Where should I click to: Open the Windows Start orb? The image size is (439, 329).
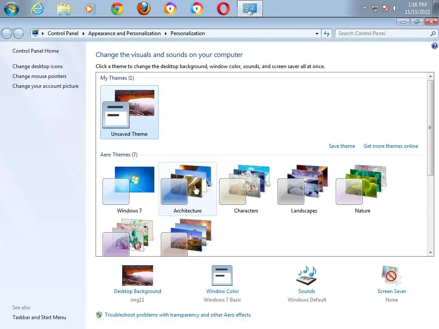pyautogui.click(x=12, y=9)
